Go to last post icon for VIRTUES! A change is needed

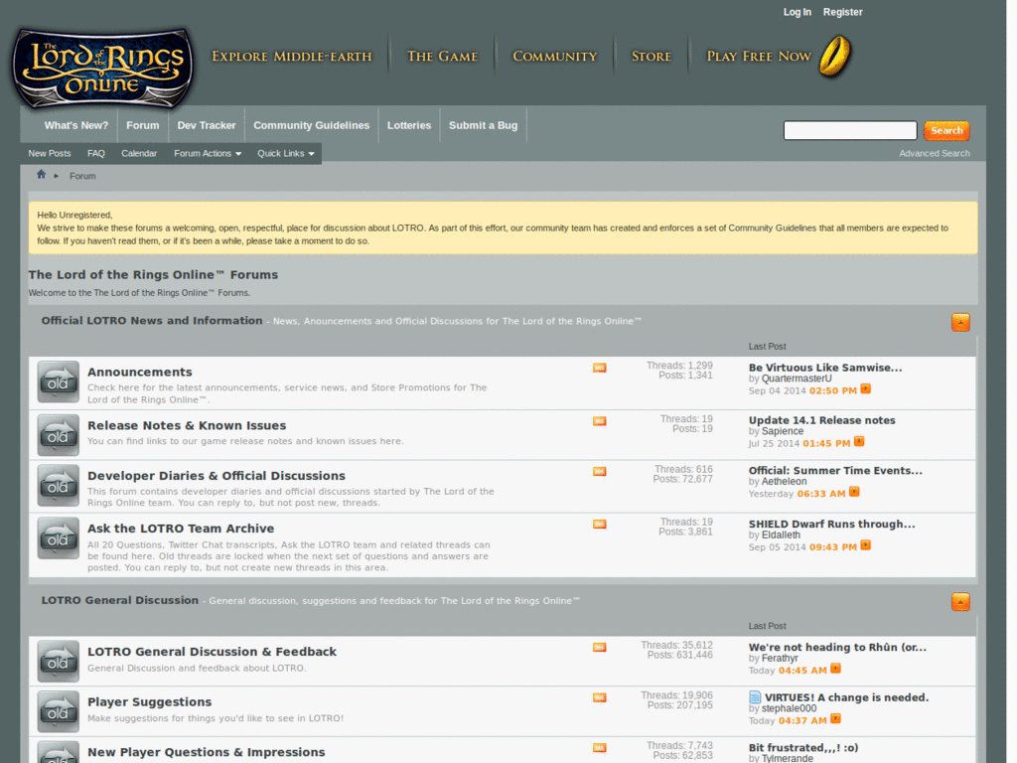click(835, 719)
